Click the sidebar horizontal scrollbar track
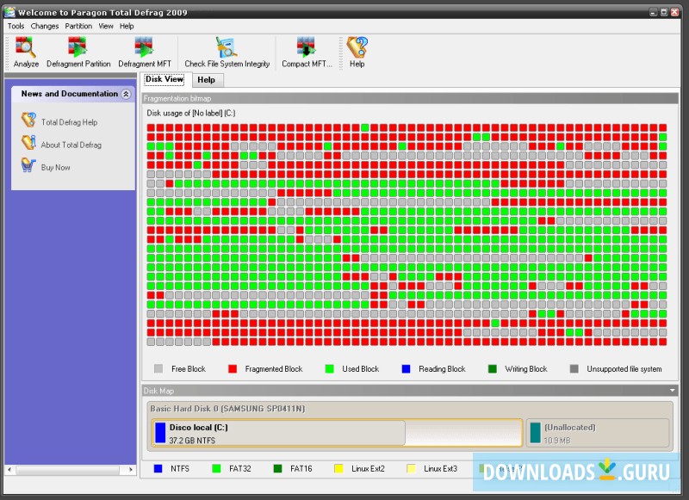This screenshot has height=500, width=689. click(68, 469)
